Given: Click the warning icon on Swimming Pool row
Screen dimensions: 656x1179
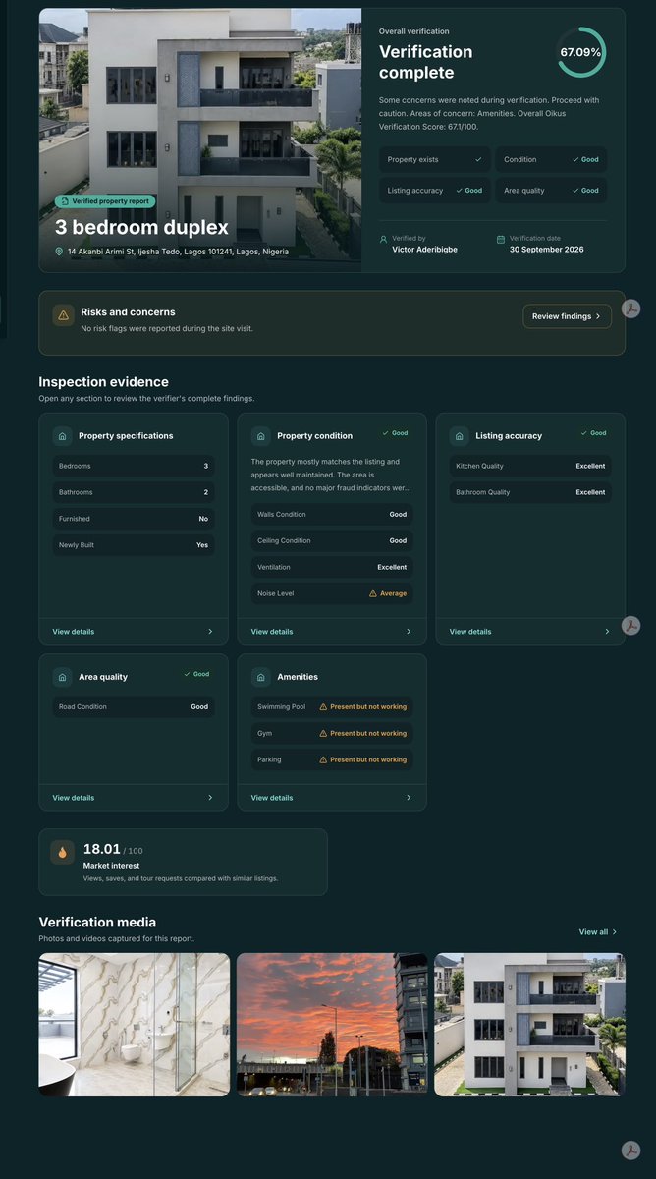Looking at the screenshot, I should [x=323, y=706].
